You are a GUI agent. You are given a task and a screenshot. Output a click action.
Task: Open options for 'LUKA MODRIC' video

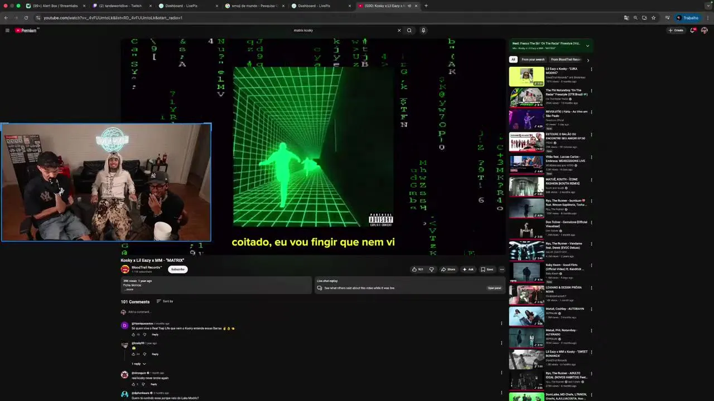click(x=591, y=70)
